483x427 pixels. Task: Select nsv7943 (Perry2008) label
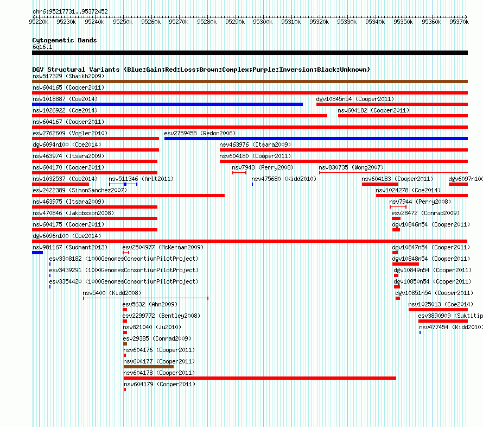click(x=263, y=167)
